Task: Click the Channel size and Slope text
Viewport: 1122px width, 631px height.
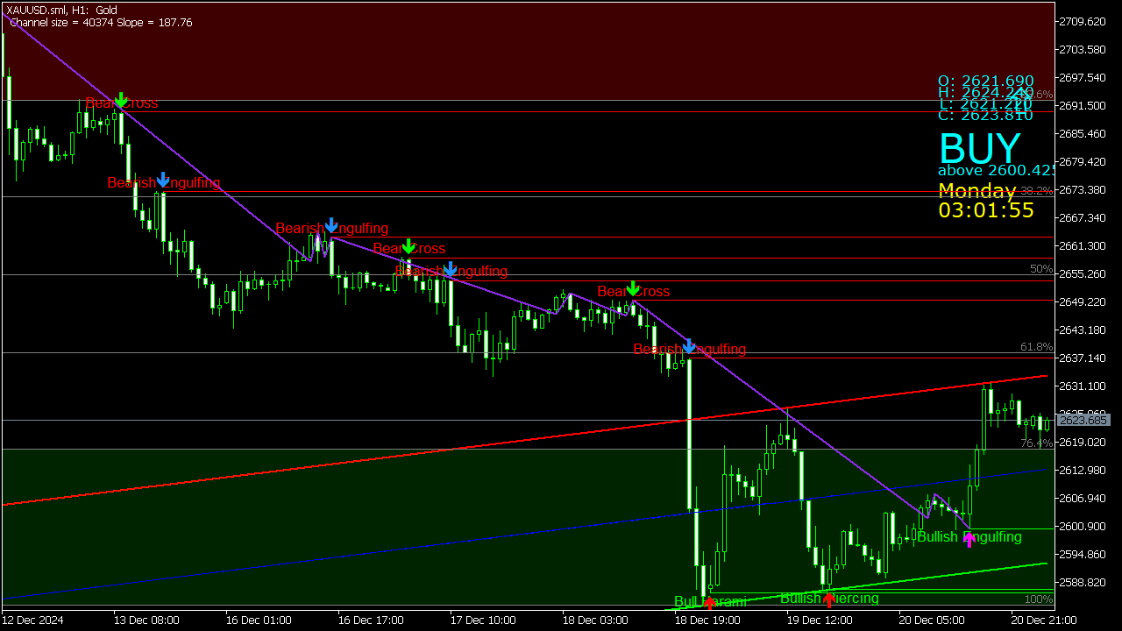Action: pos(101,23)
